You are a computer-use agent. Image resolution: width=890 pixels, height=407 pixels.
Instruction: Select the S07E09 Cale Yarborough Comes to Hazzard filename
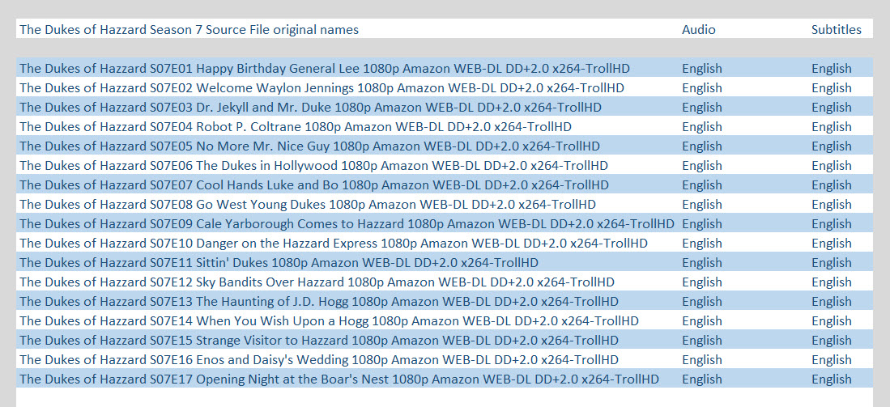coord(347,224)
